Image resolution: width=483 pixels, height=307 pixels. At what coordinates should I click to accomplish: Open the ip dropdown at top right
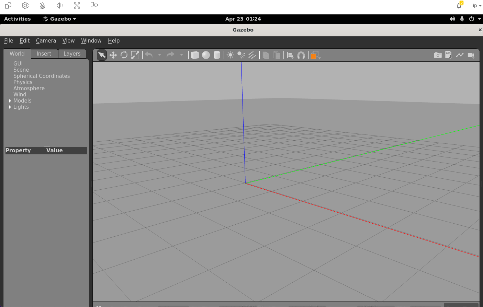(x=477, y=6)
